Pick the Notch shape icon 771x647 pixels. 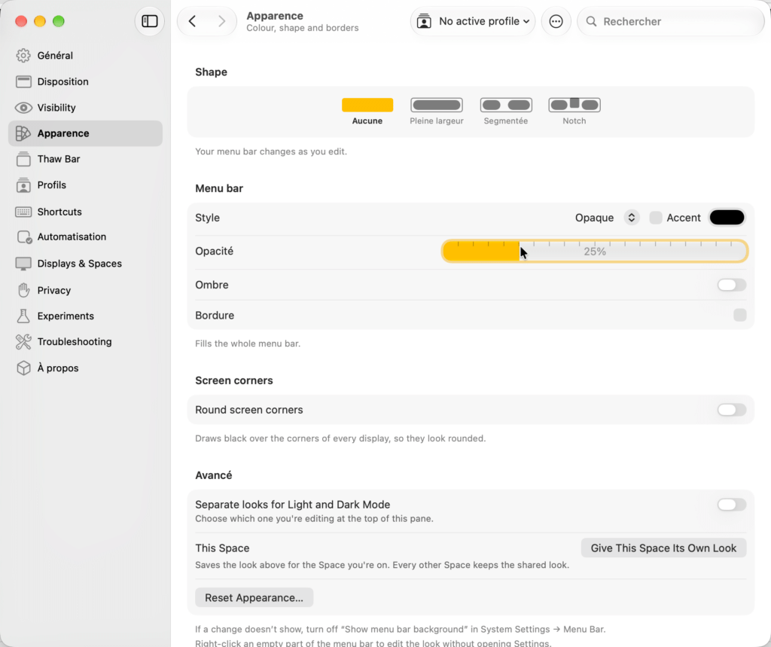tap(574, 105)
